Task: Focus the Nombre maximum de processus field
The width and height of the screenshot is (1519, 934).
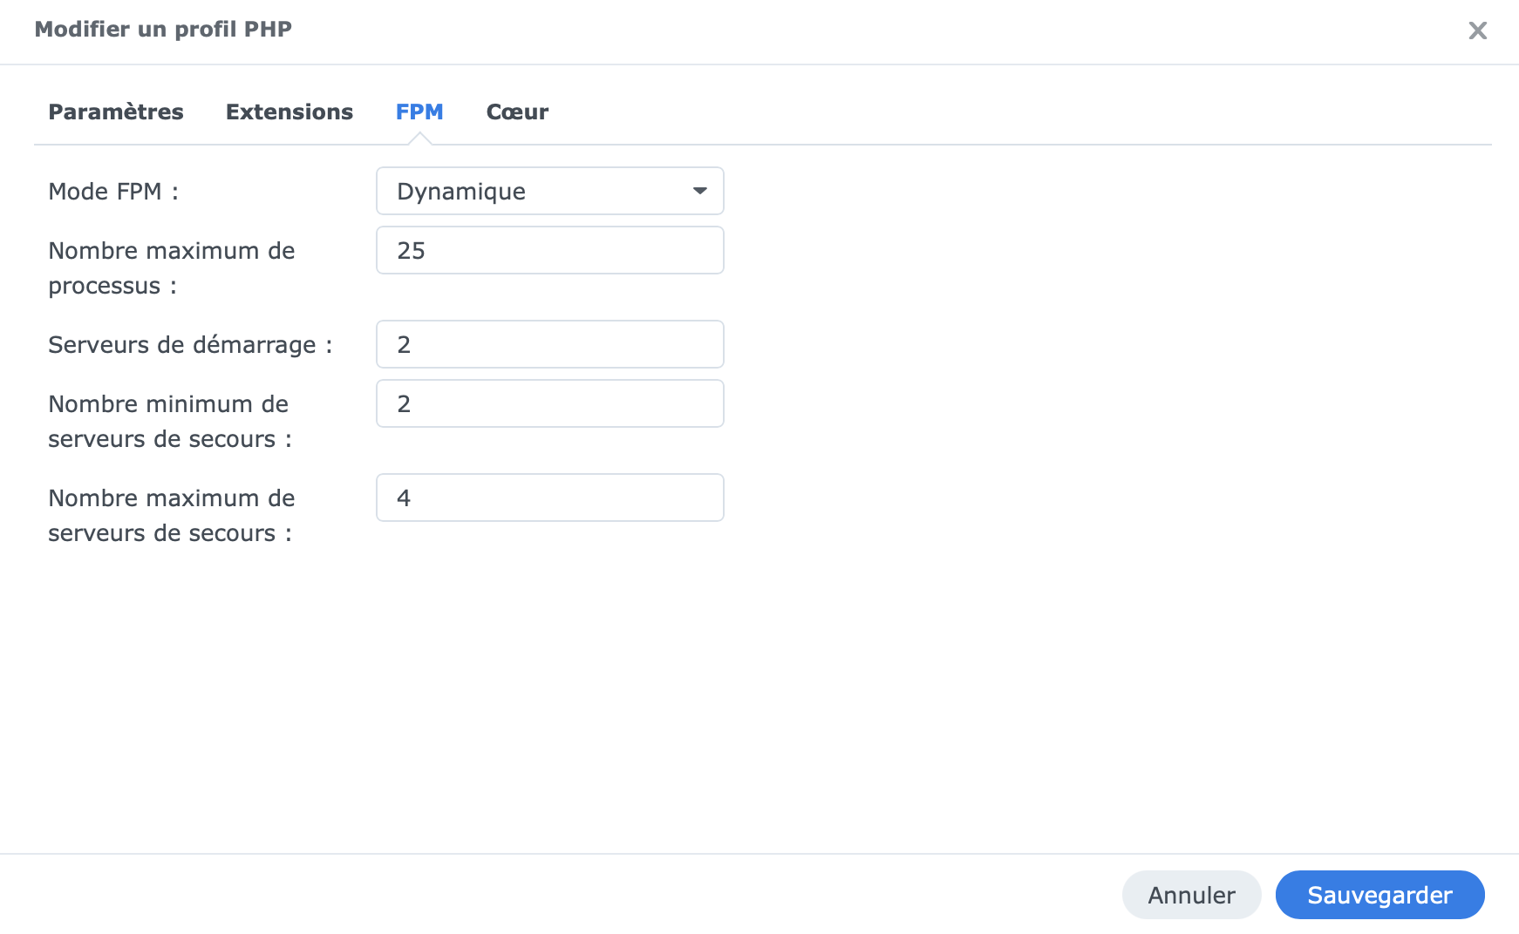Action: [x=549, y=251]
